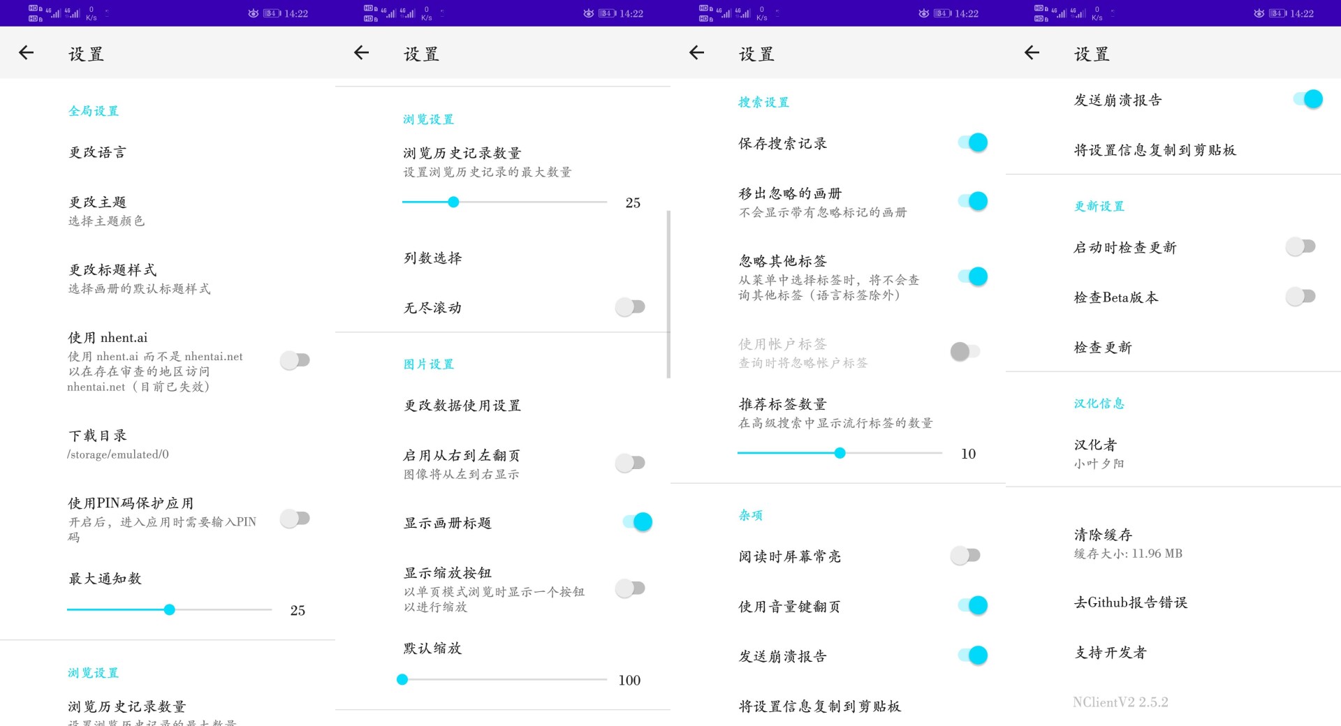Enable the 使用 nhent.ai switch

pyautogui.click(x=295, y=360)
